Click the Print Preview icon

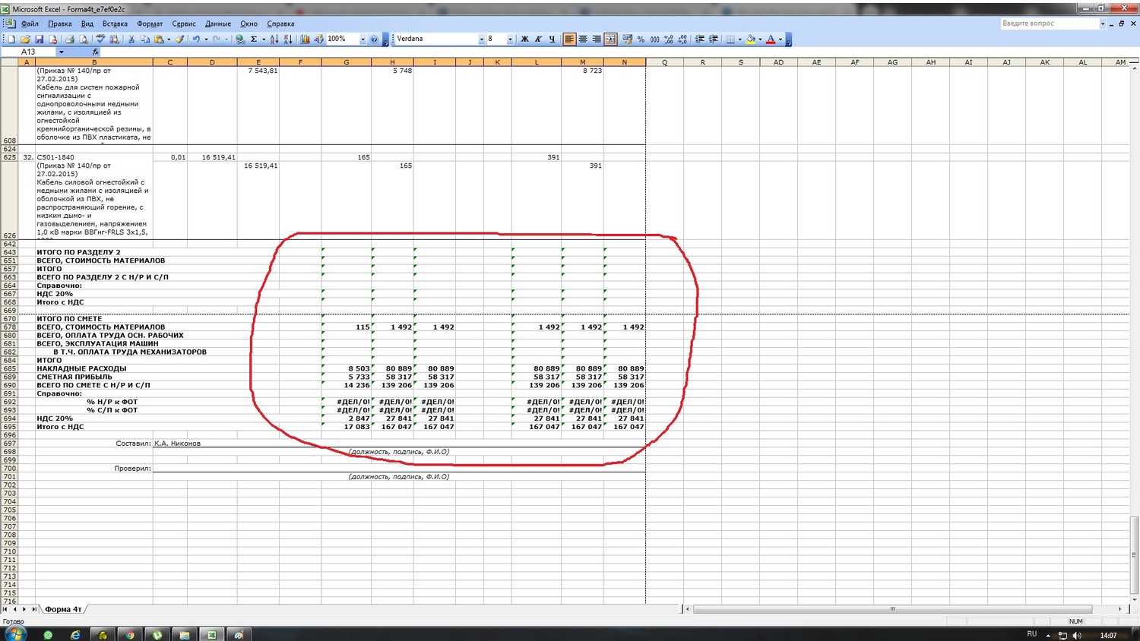tap(83, 39)
